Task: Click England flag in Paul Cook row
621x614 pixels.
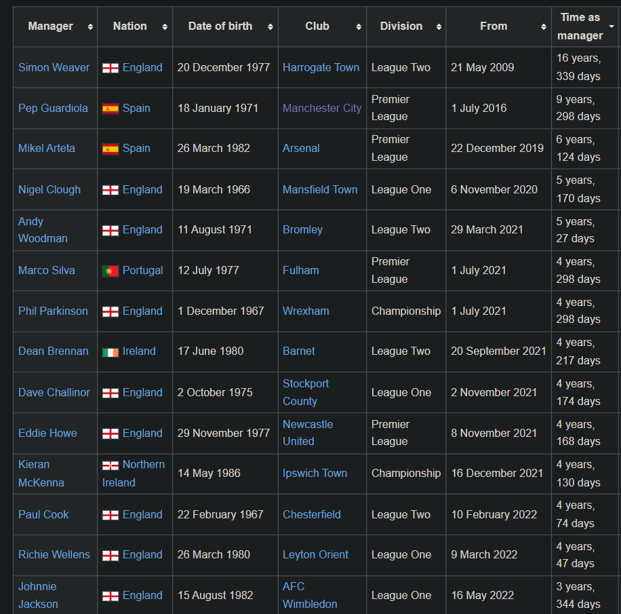Action: tap(111, 516)
